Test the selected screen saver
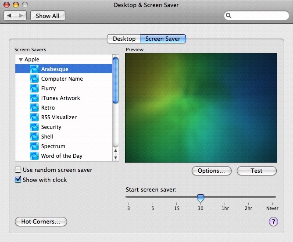Screen dimensions: 293x242 point(257,171)
